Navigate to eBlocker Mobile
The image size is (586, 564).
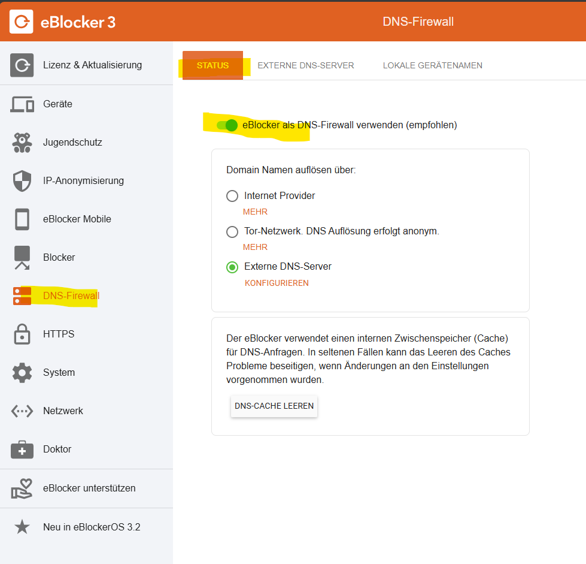(77, 219)
